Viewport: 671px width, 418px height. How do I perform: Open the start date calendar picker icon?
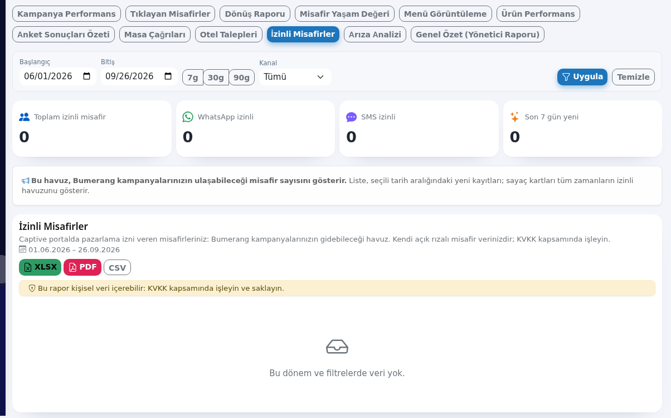click(x=87, y=76)
